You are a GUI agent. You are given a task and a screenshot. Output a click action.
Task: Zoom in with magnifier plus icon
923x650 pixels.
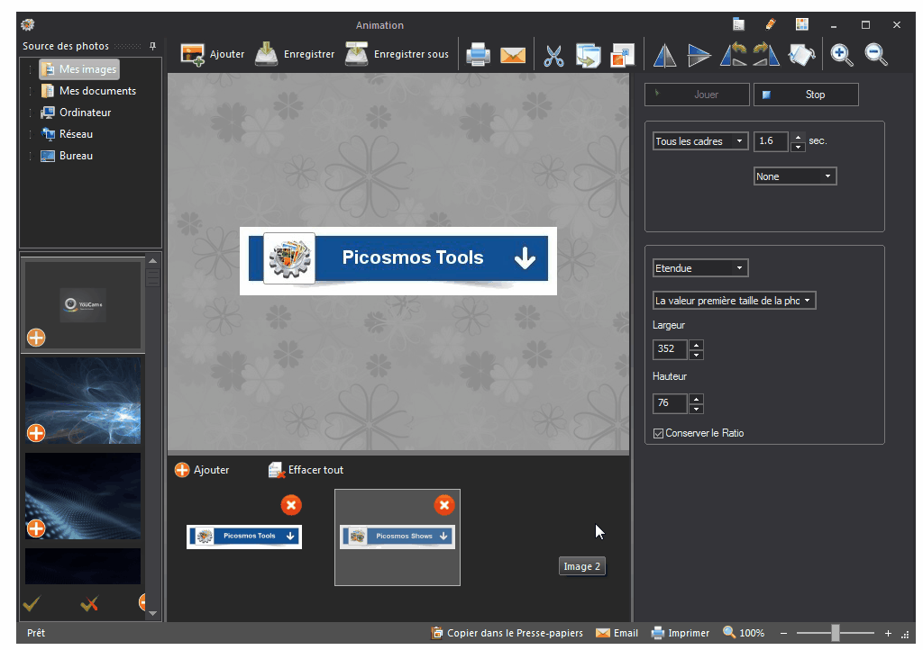pos(842,55)
